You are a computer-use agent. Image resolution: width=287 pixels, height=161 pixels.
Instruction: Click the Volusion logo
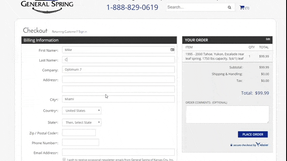(262, 145)
